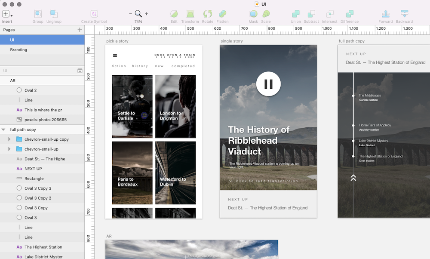Viewport: 430px width, 259px height.
Task: Open the fiction tab in mockup
Action: pos(119,66)
